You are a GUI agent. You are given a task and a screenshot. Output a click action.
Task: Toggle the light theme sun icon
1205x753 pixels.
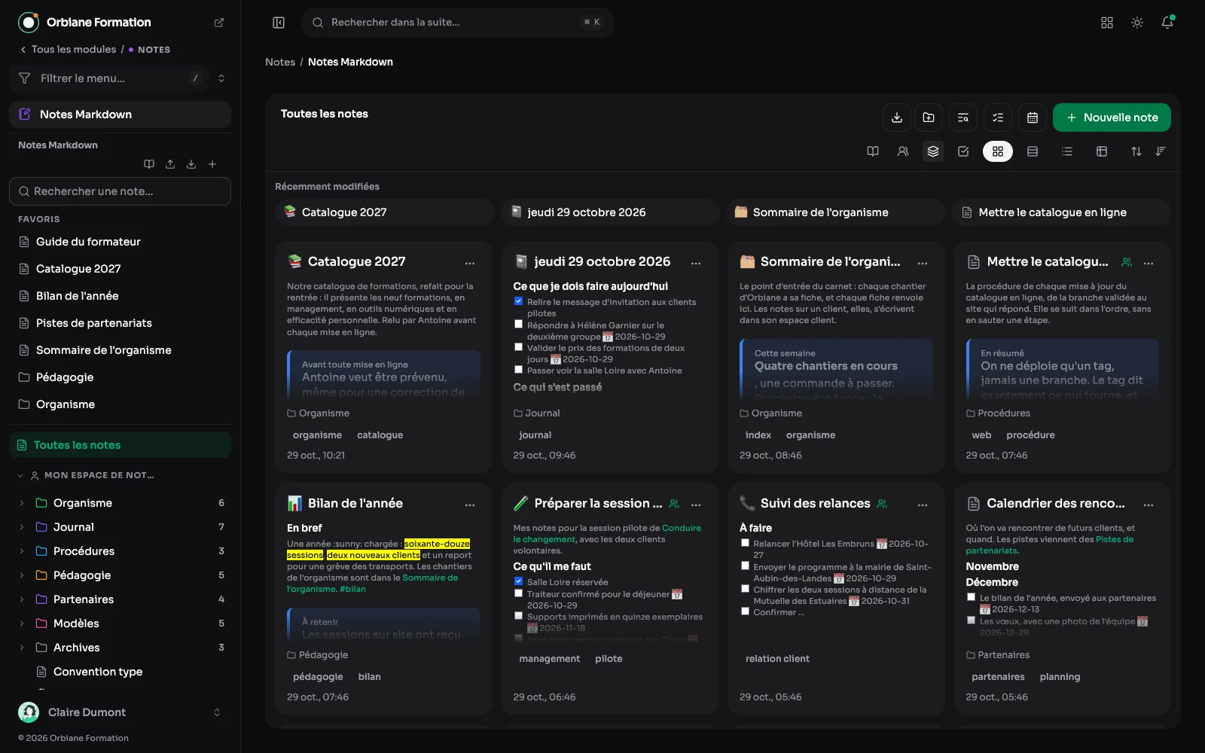1137,23
